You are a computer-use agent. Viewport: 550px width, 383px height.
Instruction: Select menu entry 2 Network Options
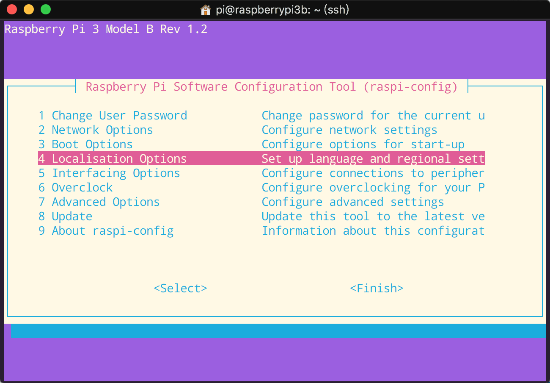click(96, 130)
